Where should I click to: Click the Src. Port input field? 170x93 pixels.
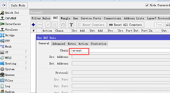121,79
